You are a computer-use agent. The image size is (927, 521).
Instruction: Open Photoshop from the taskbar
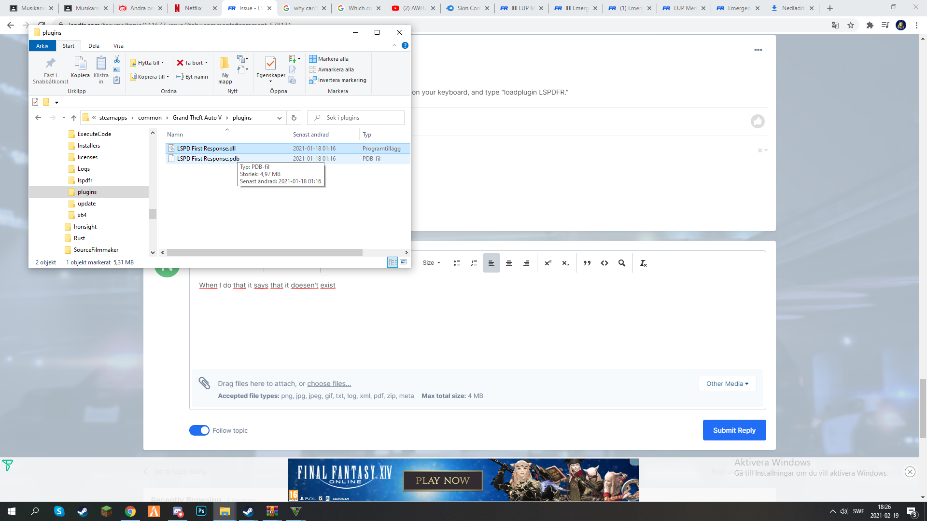point(201,511)
